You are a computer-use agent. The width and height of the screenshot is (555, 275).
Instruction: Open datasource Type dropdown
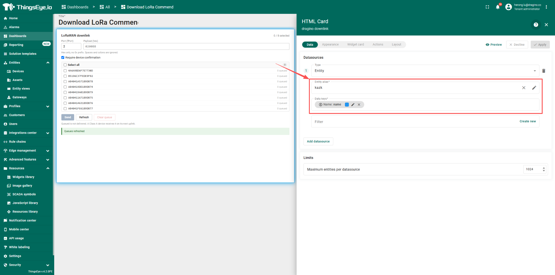tap(425, 71)
